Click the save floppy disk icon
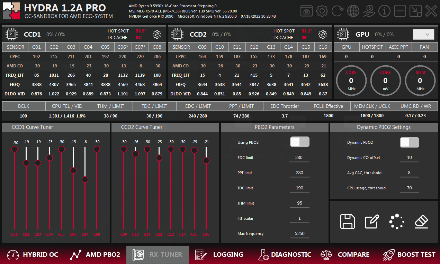440x264 pixels. click(x=348, y=221)
